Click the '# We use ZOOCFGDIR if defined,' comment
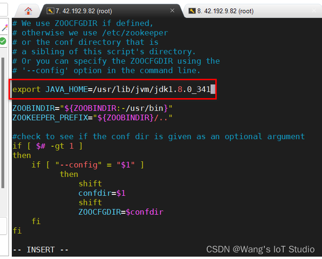 (x=83, y=23)
